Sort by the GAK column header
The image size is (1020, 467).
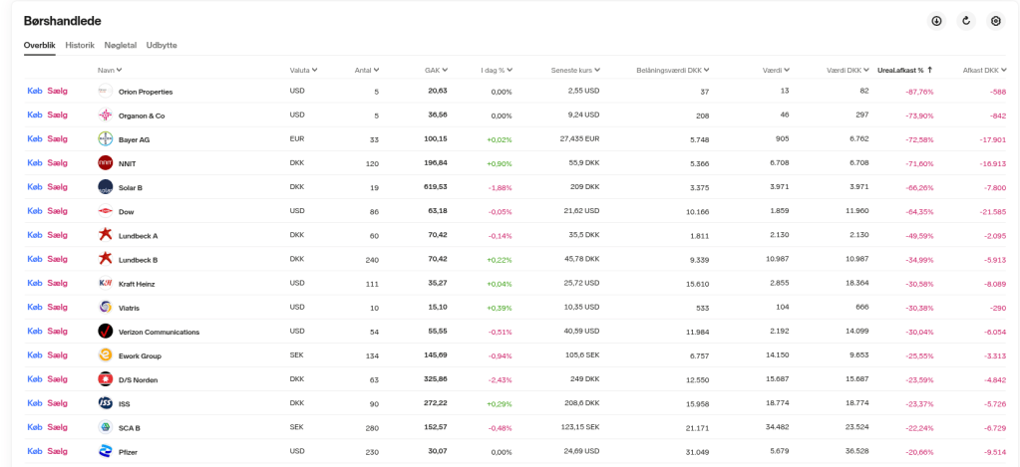click(x=436, y=70)
